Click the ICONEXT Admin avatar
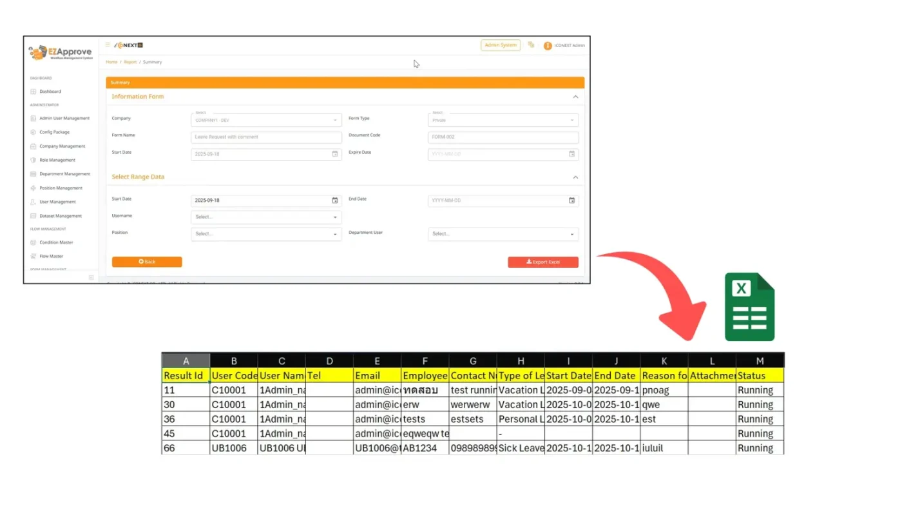 548,46
